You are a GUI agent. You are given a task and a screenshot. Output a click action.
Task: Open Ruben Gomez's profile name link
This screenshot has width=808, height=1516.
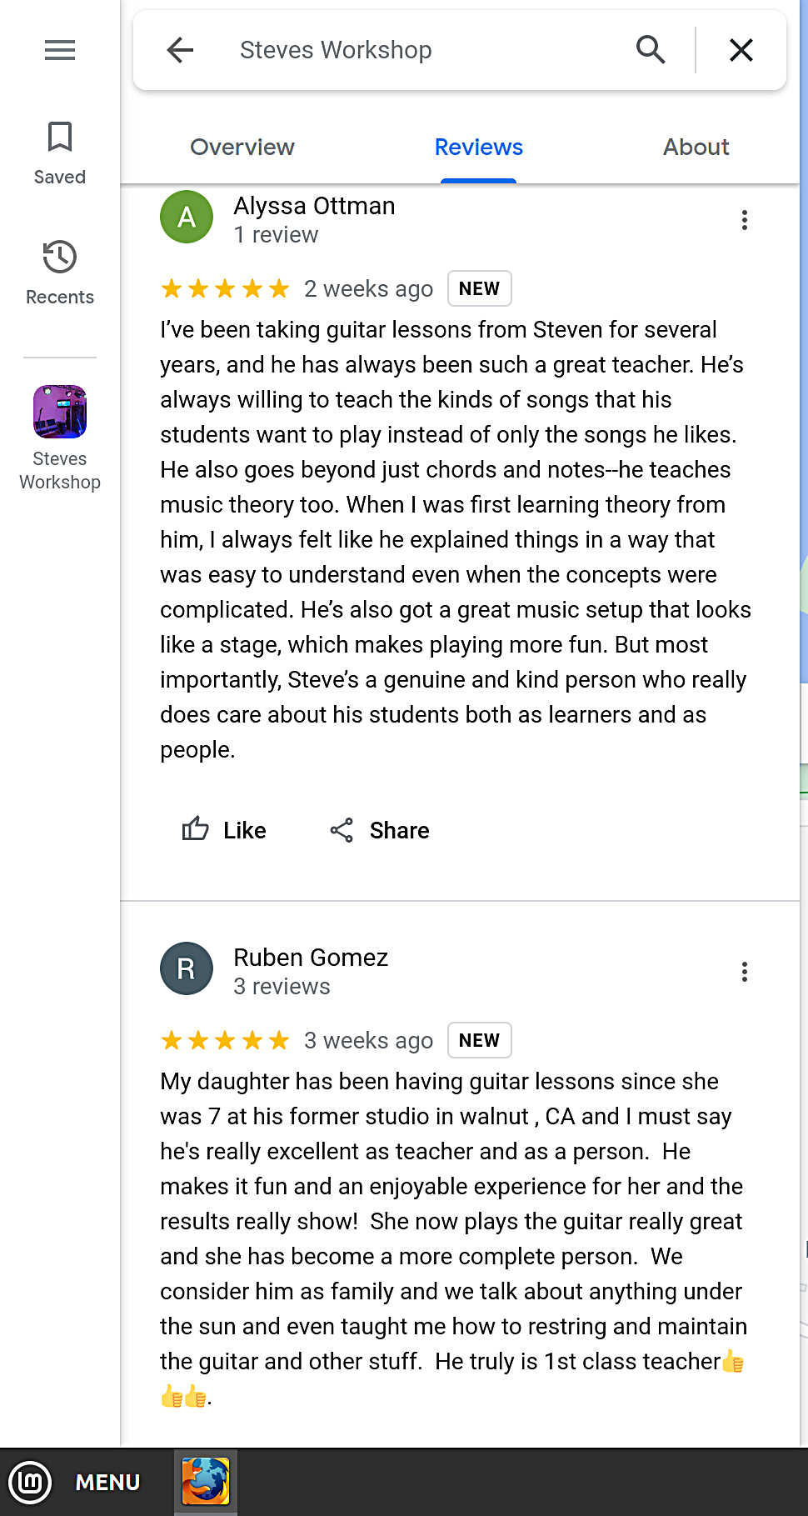311,958
